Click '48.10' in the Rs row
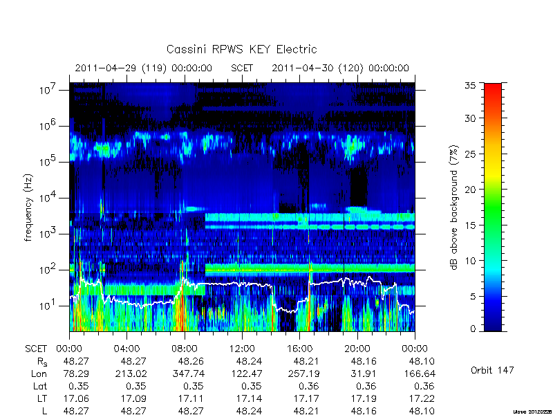 422,361
